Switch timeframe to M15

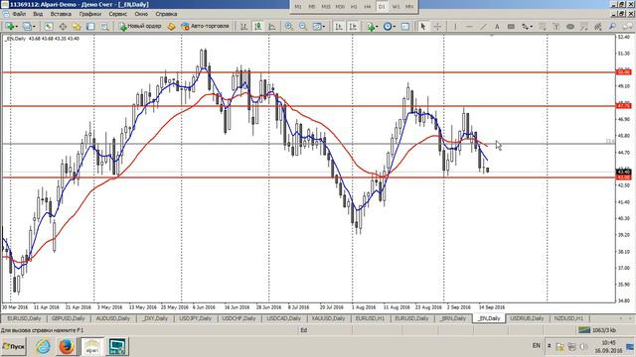point(326,7)
